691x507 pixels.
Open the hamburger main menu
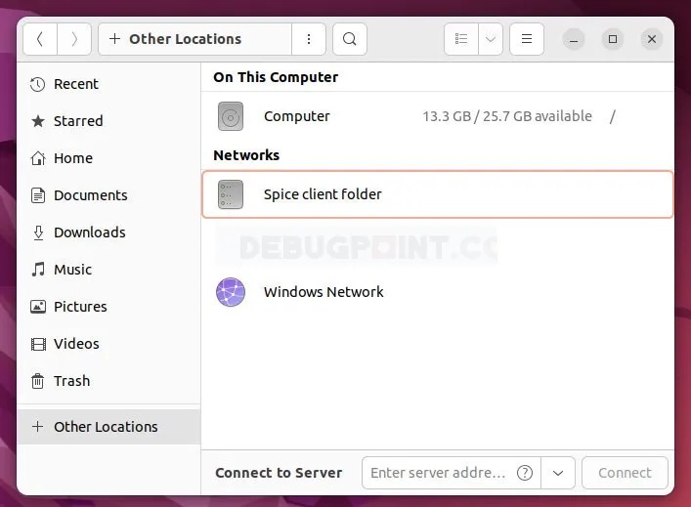pos(526,39)
